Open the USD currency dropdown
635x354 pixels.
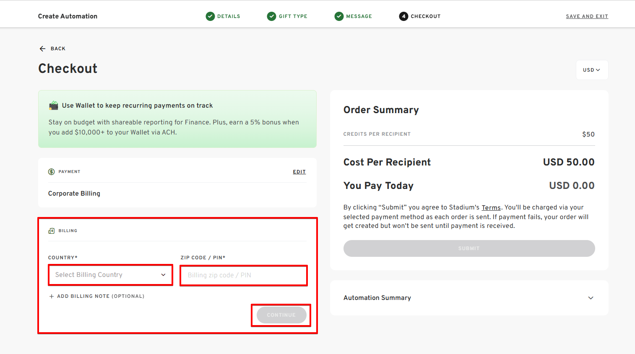tap(592, 70)
